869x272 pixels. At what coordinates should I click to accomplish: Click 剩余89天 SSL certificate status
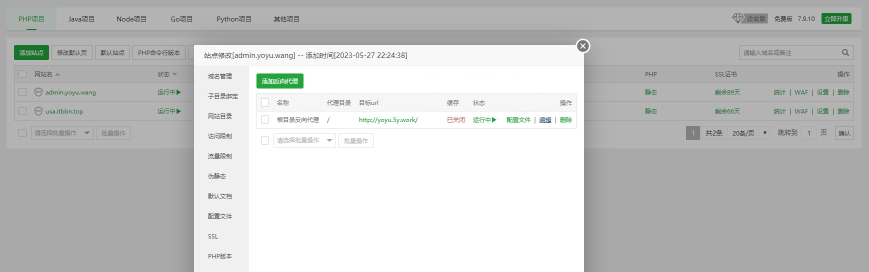727,92
